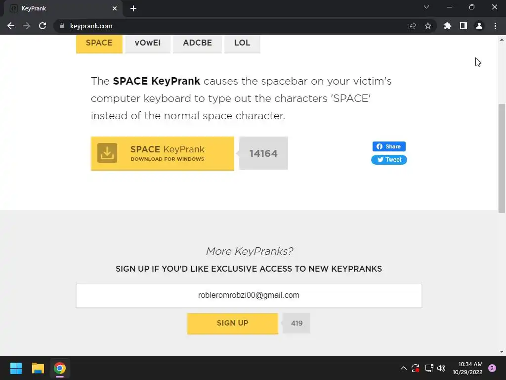
Task: Restore down the Chrome window
Action: pyautogui.click(x=472, y=7)
